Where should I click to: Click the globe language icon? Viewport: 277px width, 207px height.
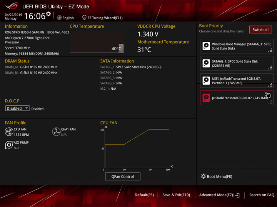59,18
